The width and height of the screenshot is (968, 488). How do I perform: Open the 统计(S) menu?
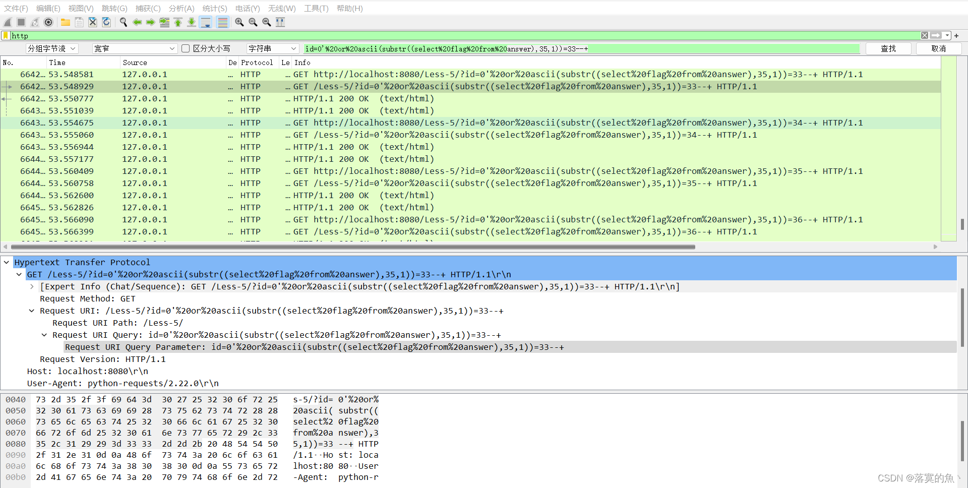click(x=215, y=8)
